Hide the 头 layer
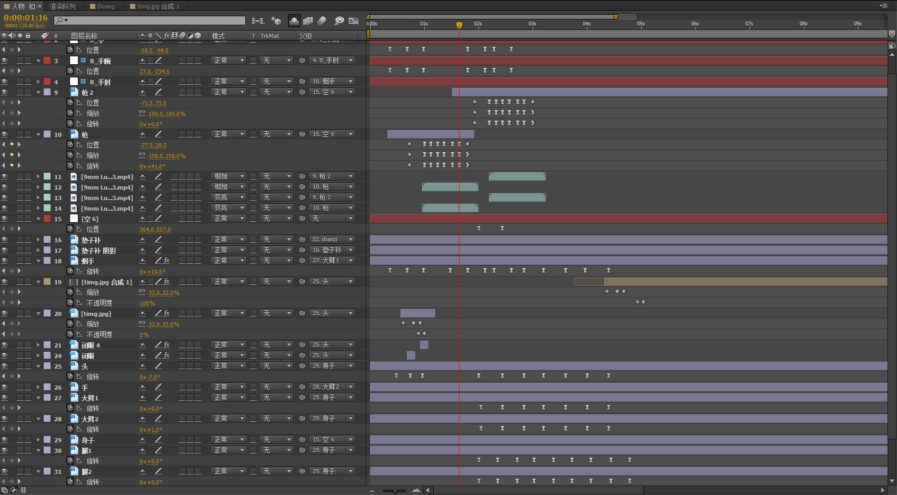Viewport: 897px width, 495px height. tap(4, 366)
